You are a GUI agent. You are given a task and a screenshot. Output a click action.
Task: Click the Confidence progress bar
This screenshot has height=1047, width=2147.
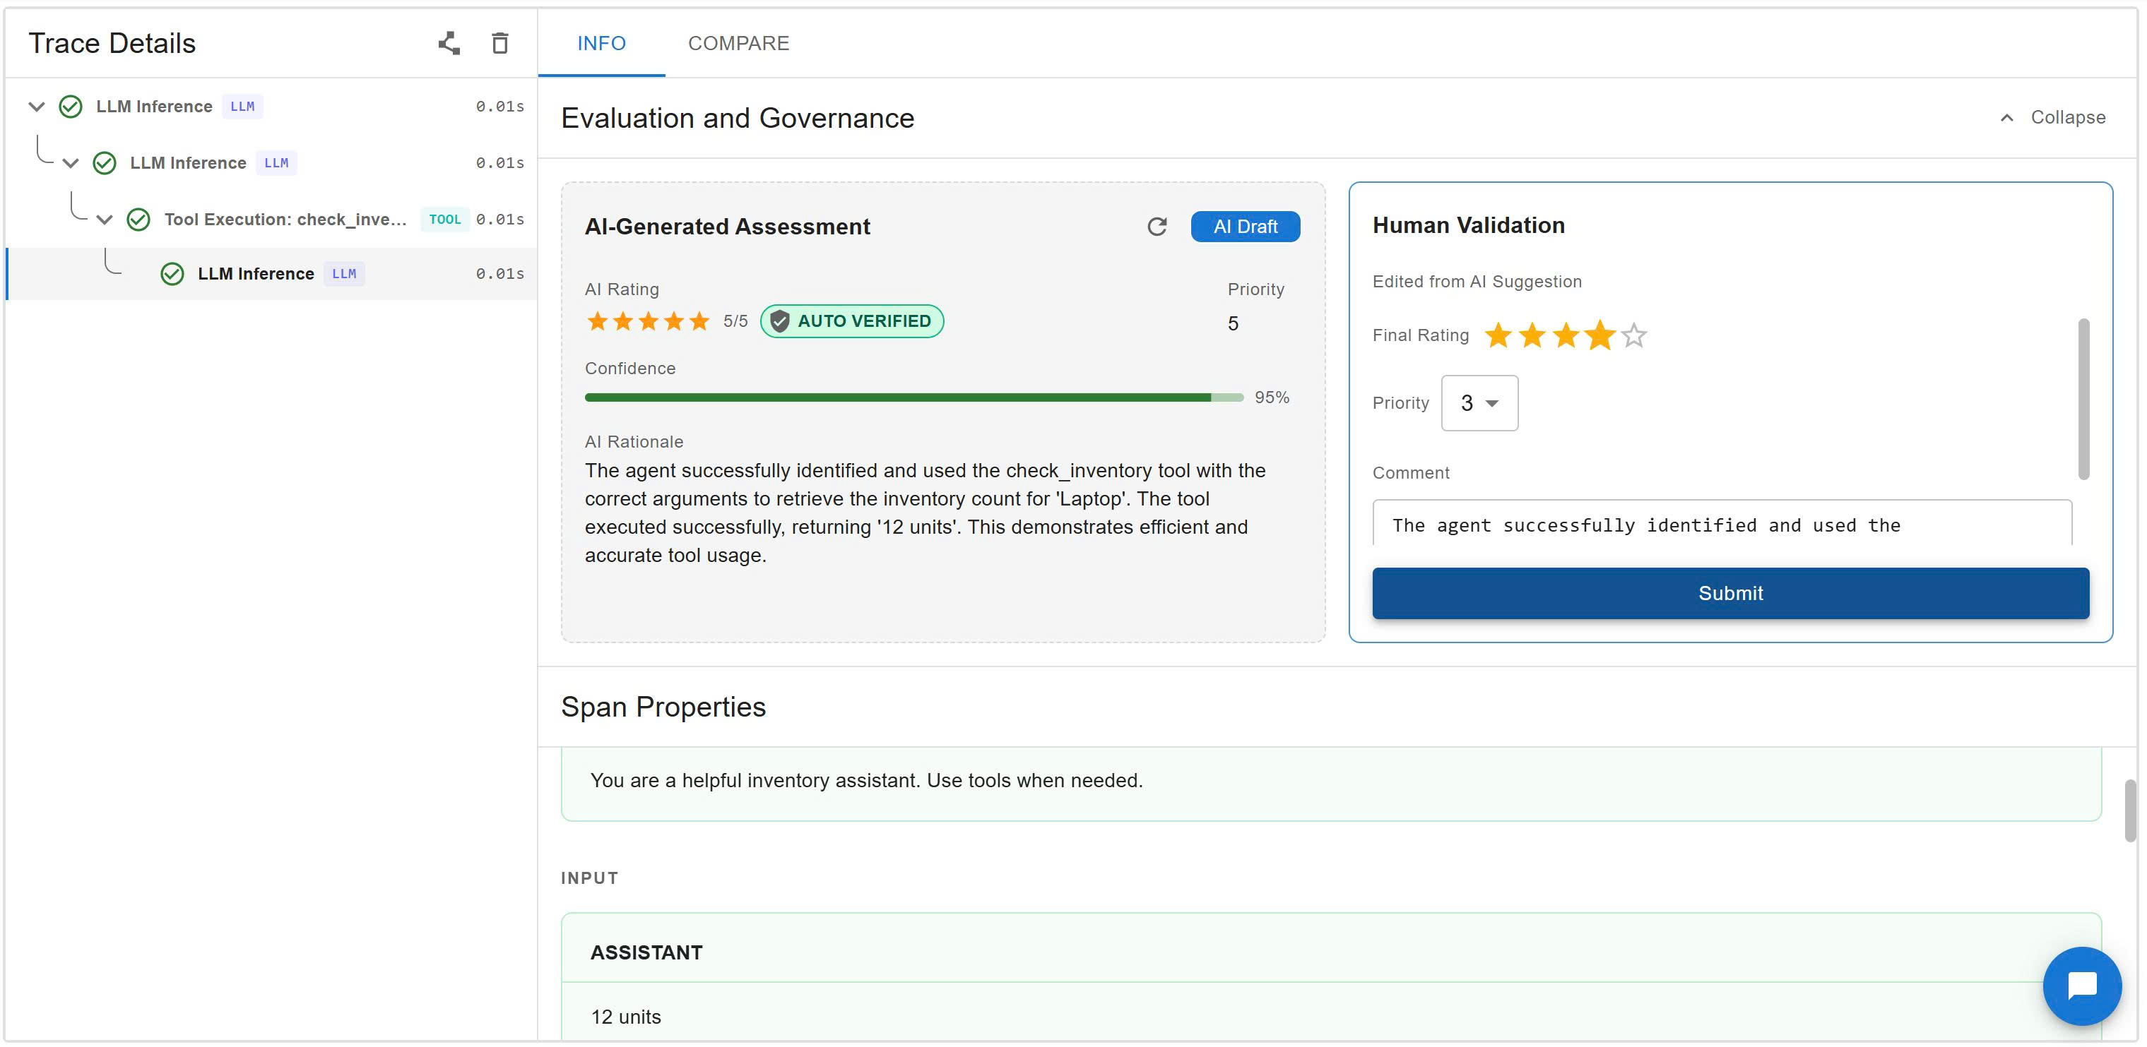(913, 398)
